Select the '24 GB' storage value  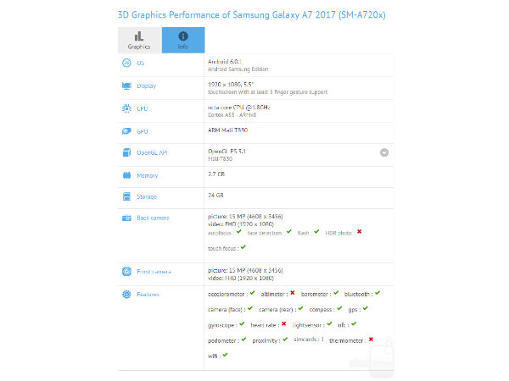click(x=215, y=195)
